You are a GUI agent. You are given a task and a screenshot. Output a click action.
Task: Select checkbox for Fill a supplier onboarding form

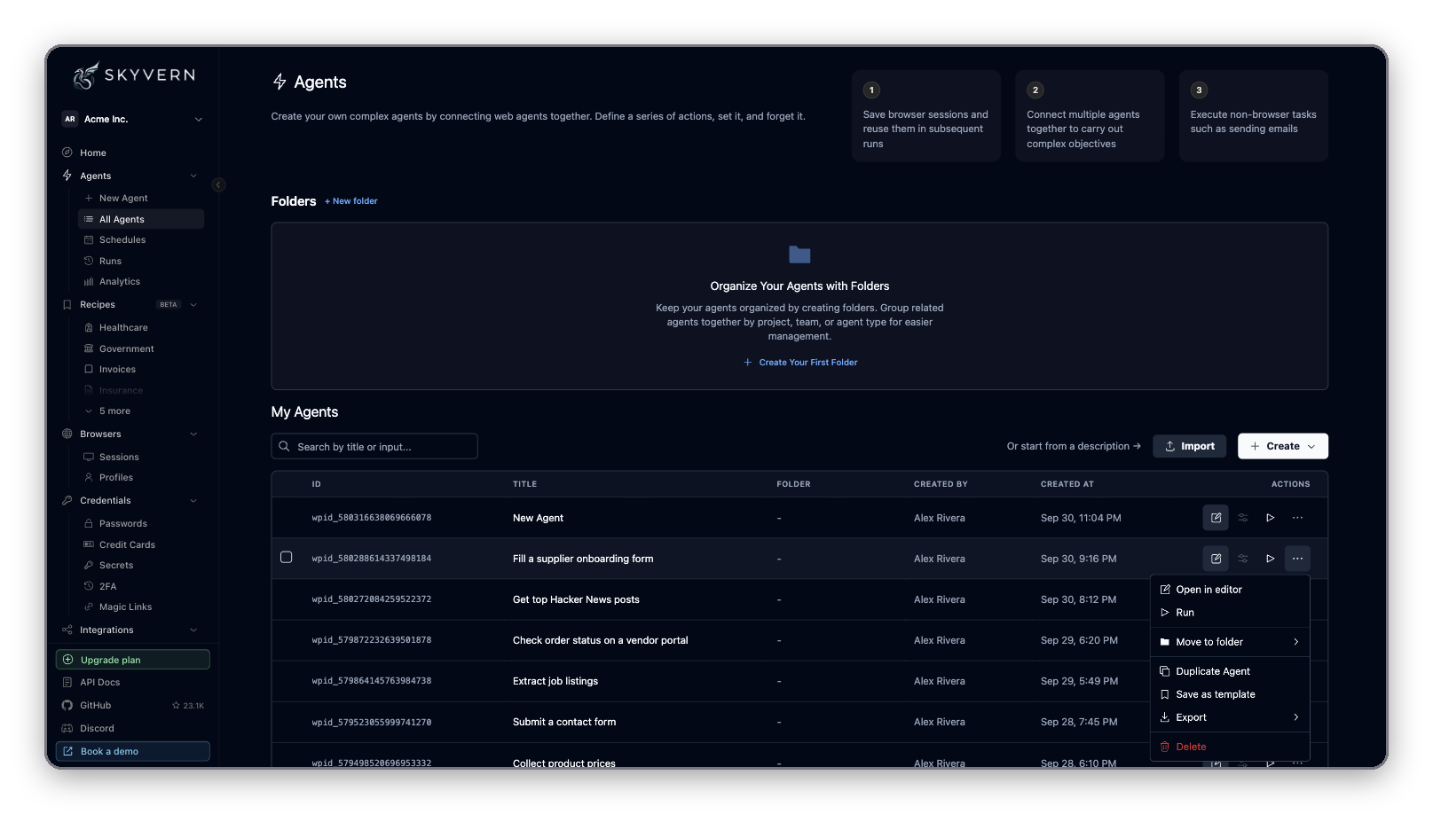click(286, 558)
